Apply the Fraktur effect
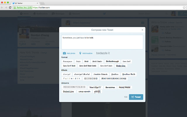 tap(115, 74)
